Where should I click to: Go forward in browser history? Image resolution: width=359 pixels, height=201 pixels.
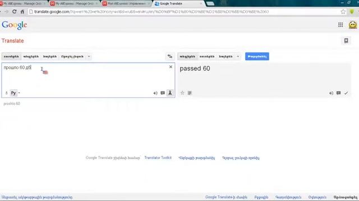pos(6,12)
